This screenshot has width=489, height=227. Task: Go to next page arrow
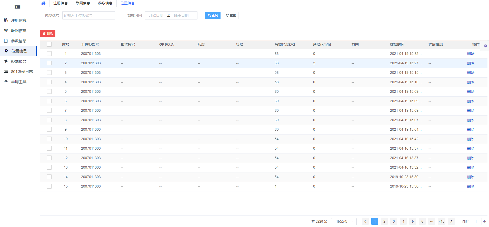click(x=452, y=221)
